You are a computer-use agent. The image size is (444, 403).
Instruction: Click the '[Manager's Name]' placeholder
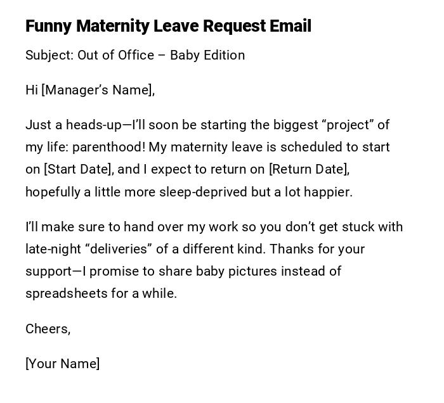coord(98,90)
